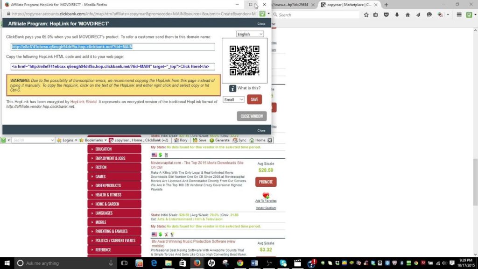
Task: Open the Mobile category
Action: [114, 222]
